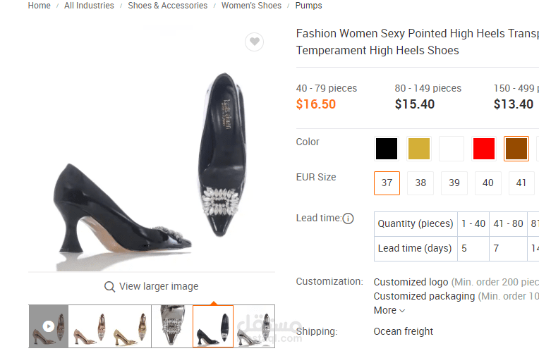Viewport: 539px width, 351px height.
Task: Click the magnifier view larger icon
Action: pos(109,287)
